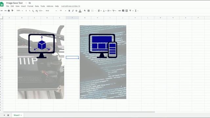Open the text rotation dropdown

114,11
